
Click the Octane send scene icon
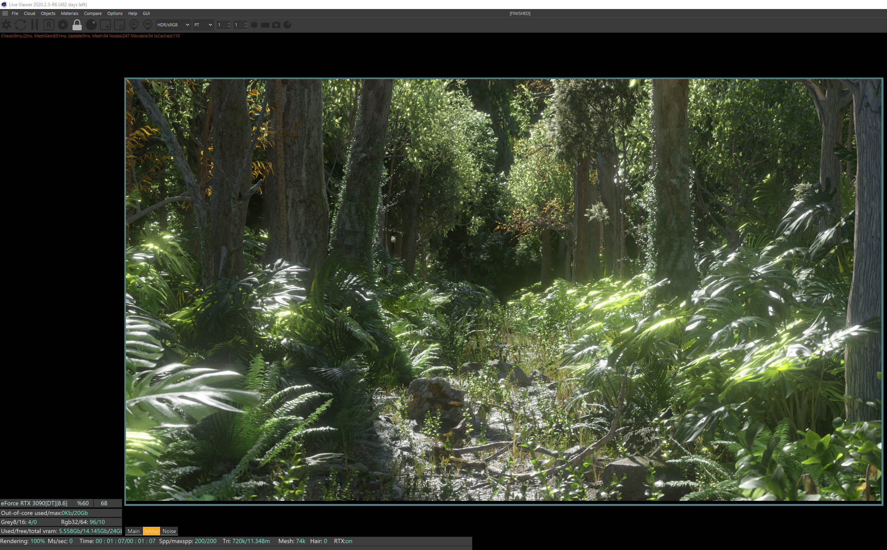click(x=6, y=25)
